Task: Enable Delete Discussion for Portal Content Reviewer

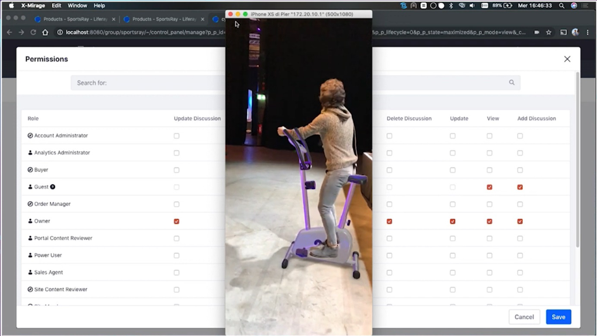Action: pyautogui.click(x=389, y=239)
